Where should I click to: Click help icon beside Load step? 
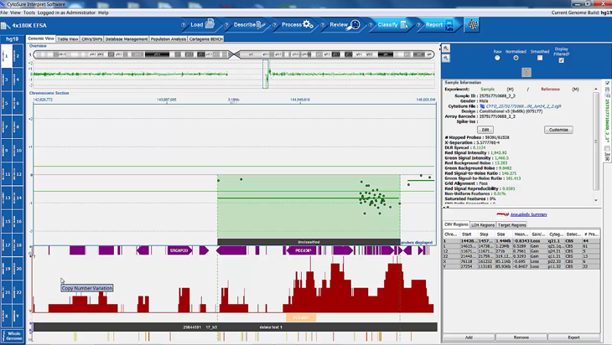point(183,25)
